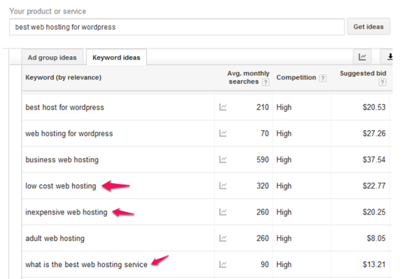The image size is (412, 279).
Task: Click the $20.53 suggested bid
Action: 374,107
